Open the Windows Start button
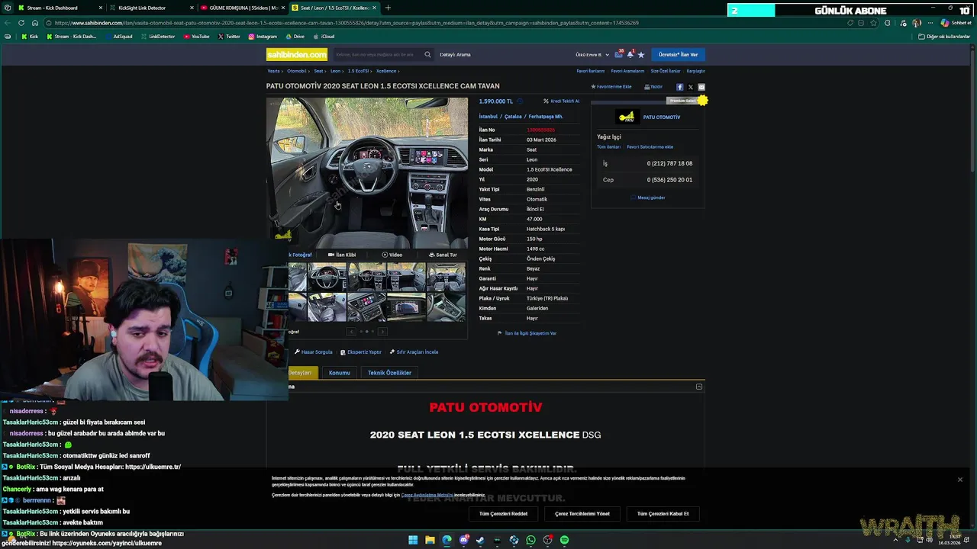977x549 pixels. (413, 540)
